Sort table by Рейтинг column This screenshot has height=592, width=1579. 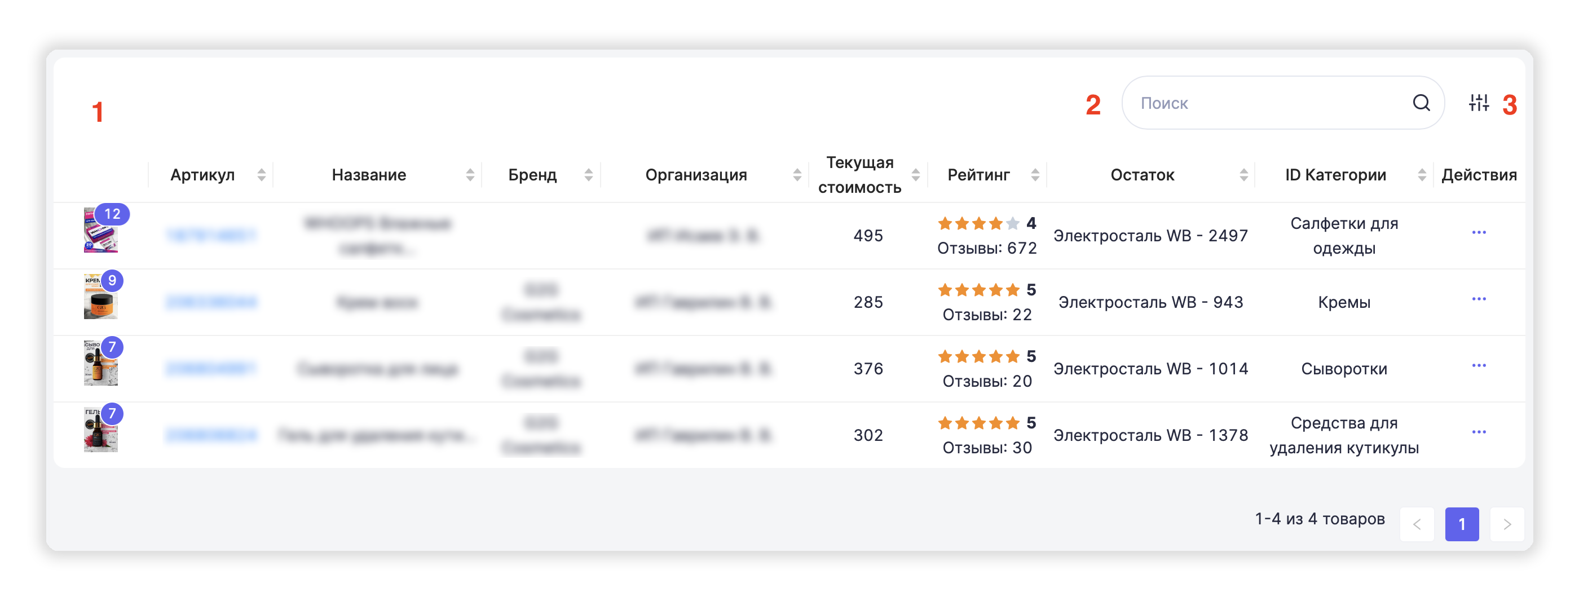[1035, 175]
